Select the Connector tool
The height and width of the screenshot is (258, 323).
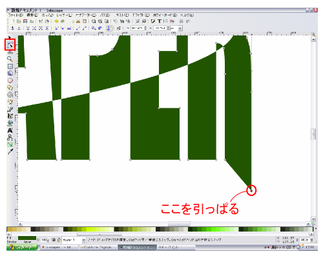point(10,137)
